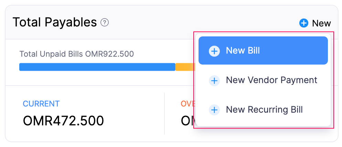Click the New Bill text label
This screenshot has width=342, height=147.
coord(243,50)
